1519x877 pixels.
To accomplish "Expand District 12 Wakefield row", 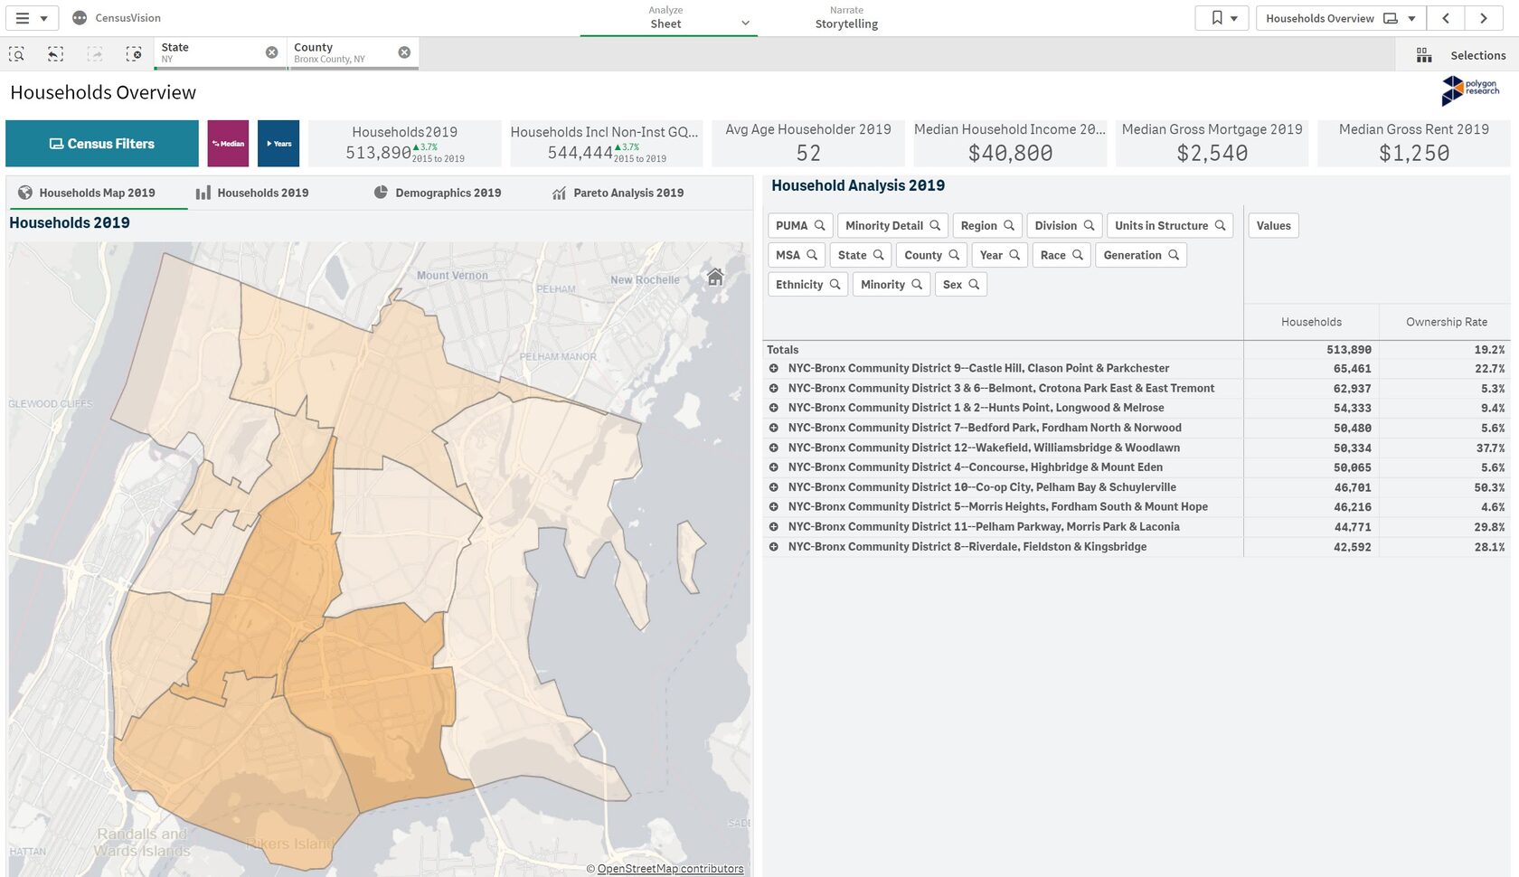I will 774,448.
